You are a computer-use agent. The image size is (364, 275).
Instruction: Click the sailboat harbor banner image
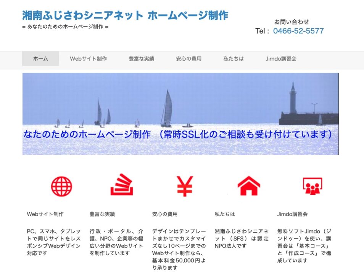pyautogui.click(x=180, y=114)
